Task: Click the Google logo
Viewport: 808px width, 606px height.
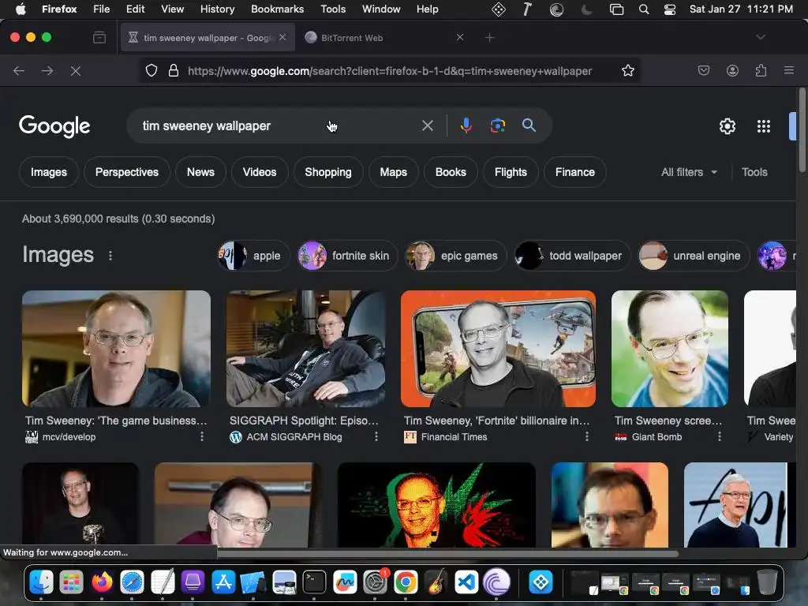Action: (x=54, y=126)
